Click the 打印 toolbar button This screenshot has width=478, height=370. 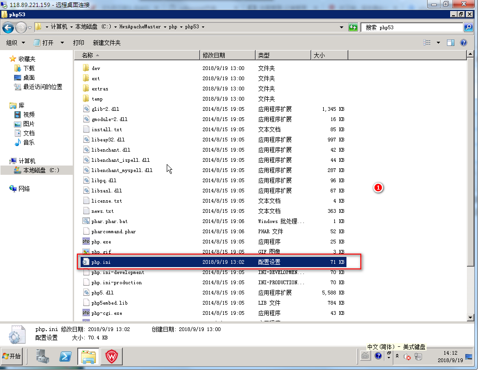point(79,43)
